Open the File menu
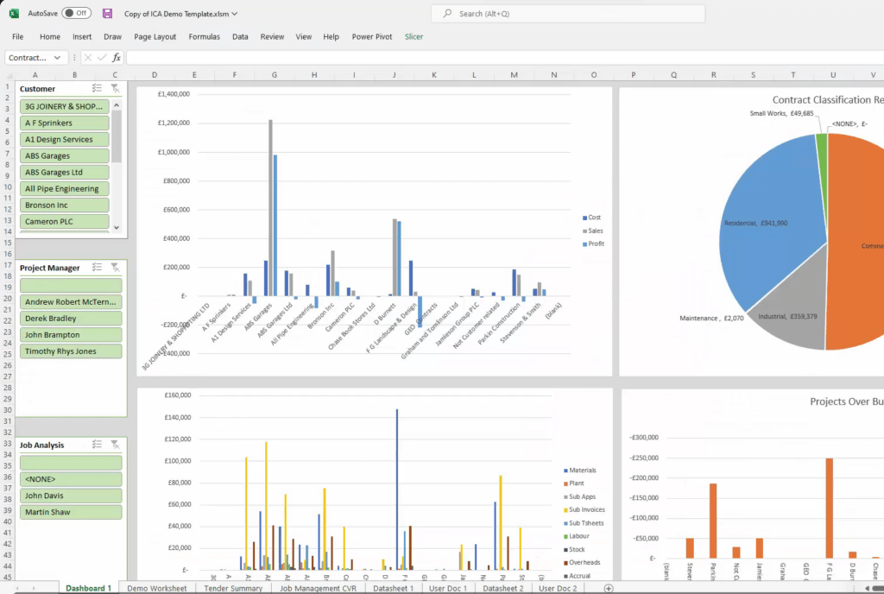This screenshot has height=594, width=884. [18, 36]
